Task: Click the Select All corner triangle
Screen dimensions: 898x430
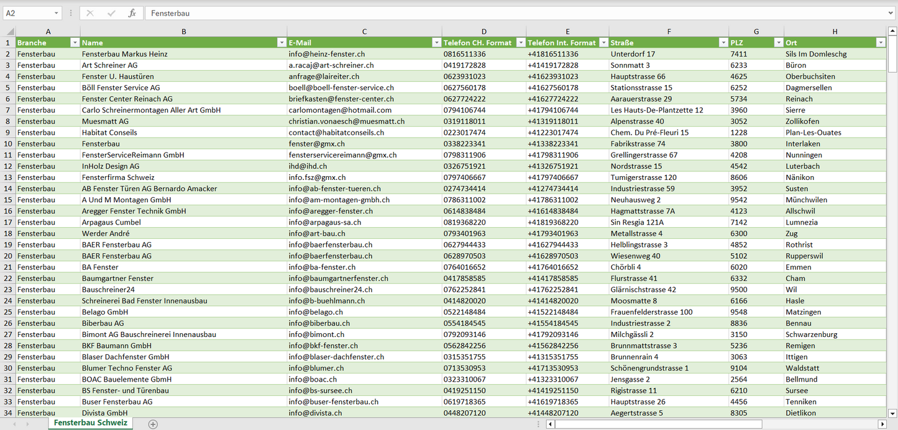Action: click(11, 32)
